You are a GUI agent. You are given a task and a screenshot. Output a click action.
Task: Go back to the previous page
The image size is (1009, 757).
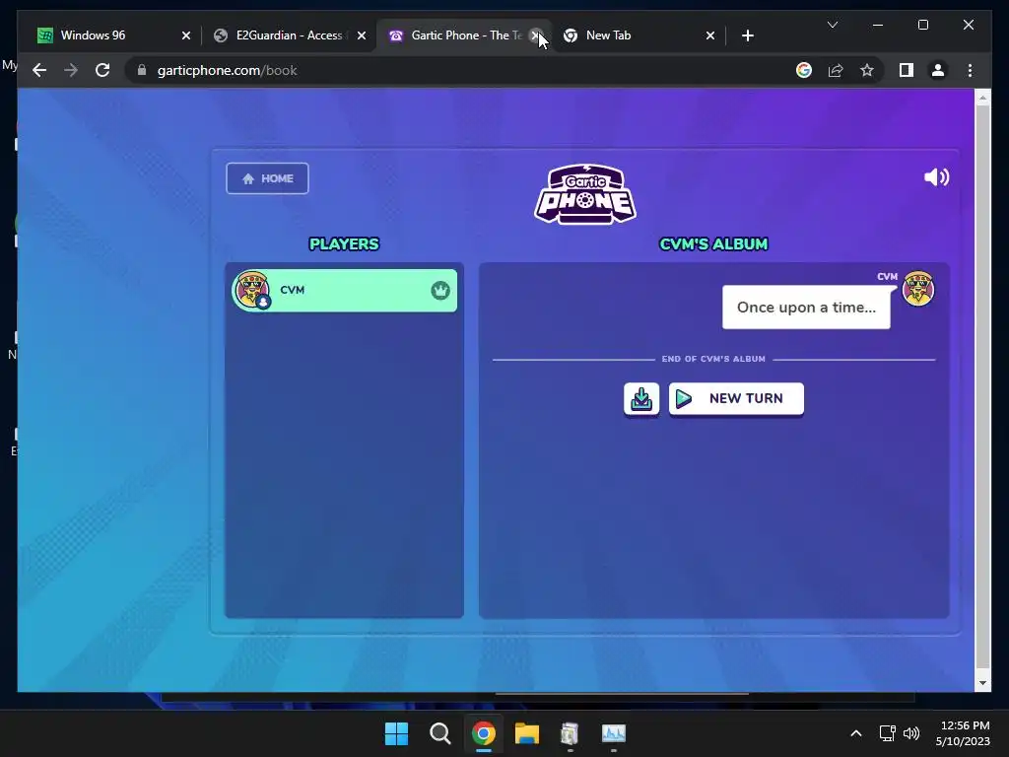pos(39,70)
